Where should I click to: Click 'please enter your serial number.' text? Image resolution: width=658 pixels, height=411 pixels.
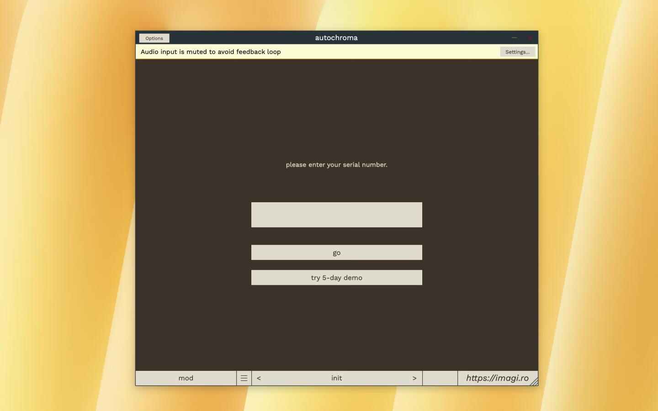(337, 165)
